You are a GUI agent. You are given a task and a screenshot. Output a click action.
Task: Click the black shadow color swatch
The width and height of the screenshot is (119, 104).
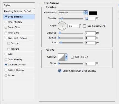click(x=93, y=13)
